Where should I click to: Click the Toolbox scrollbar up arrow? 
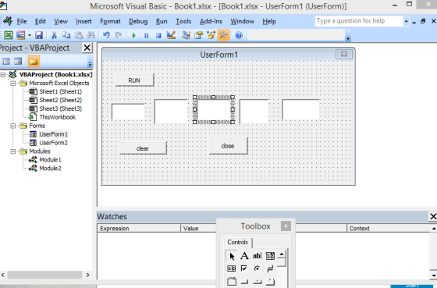click(x=282, y=254)
